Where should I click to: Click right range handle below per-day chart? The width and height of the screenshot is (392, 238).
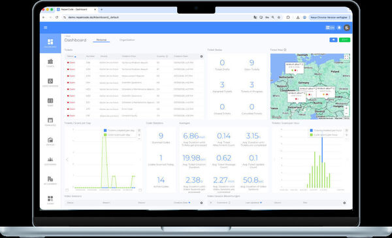tap(140, 190)
